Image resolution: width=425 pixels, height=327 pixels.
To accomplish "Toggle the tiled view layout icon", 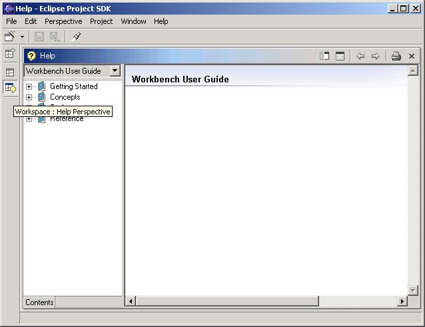I will [x=340, y=56].
